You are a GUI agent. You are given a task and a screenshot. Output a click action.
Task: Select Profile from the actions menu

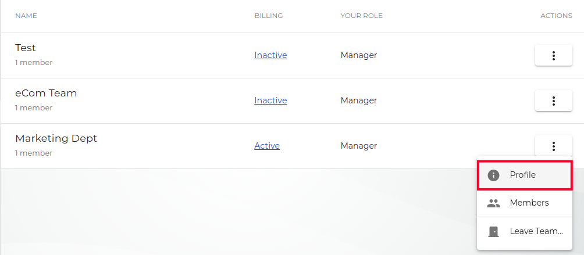[x=523, y=175]
